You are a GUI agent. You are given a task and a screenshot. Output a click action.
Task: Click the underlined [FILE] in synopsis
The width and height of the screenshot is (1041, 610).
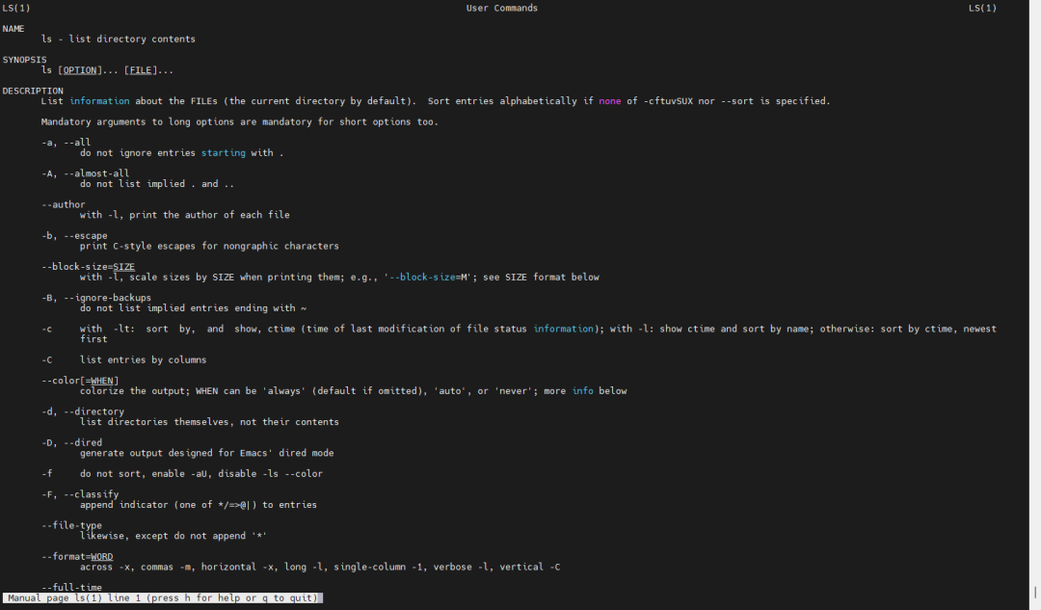coord(140,70)
